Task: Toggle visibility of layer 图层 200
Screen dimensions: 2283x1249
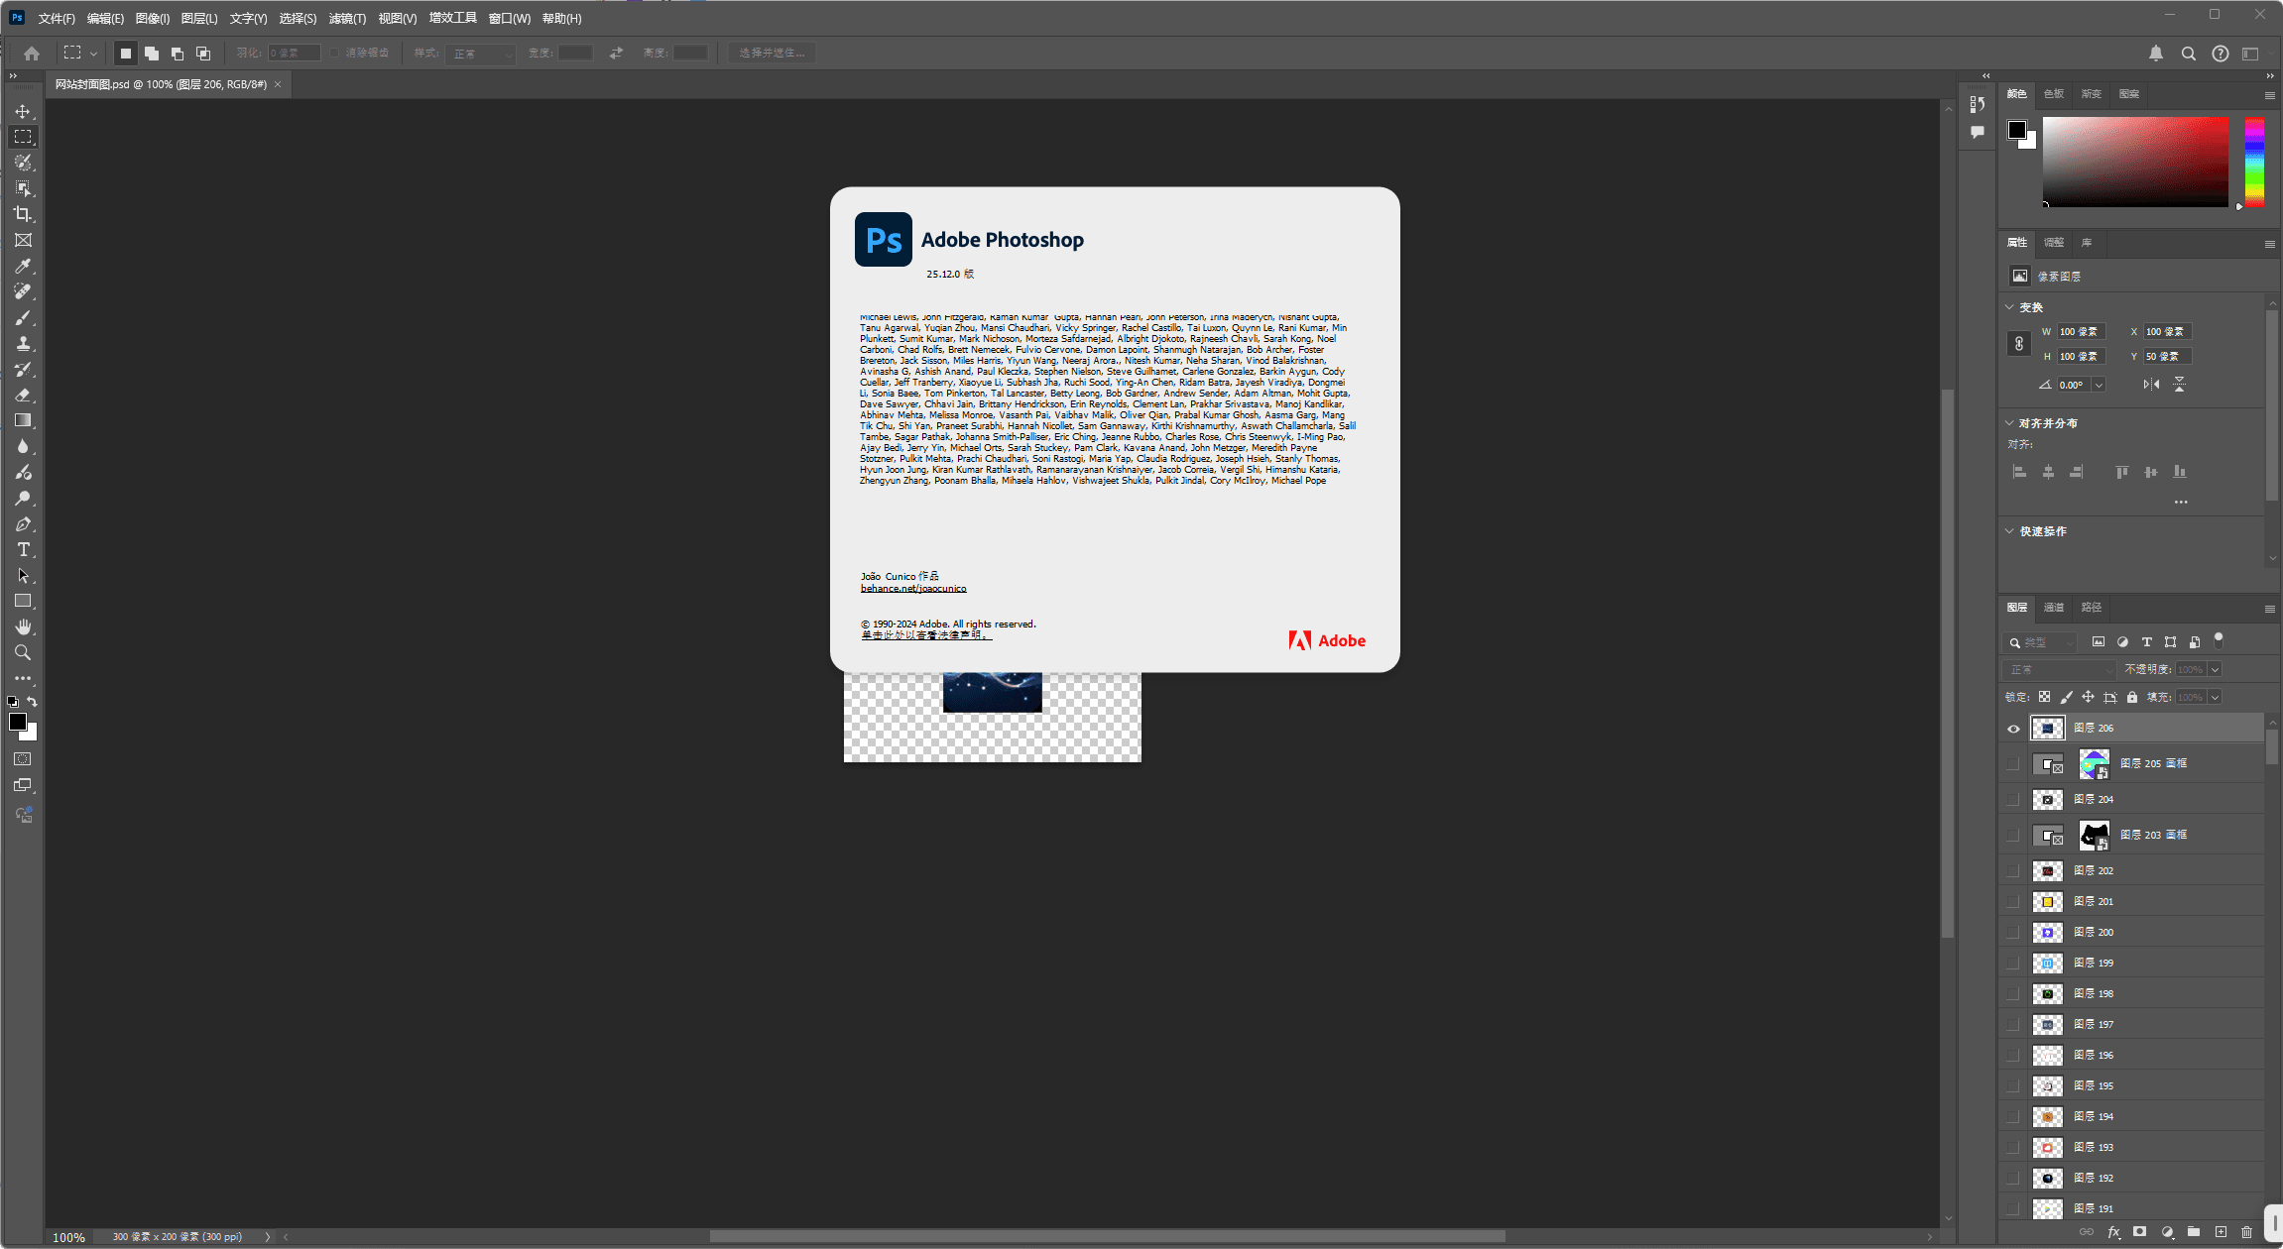Action: pos(2013,932)
